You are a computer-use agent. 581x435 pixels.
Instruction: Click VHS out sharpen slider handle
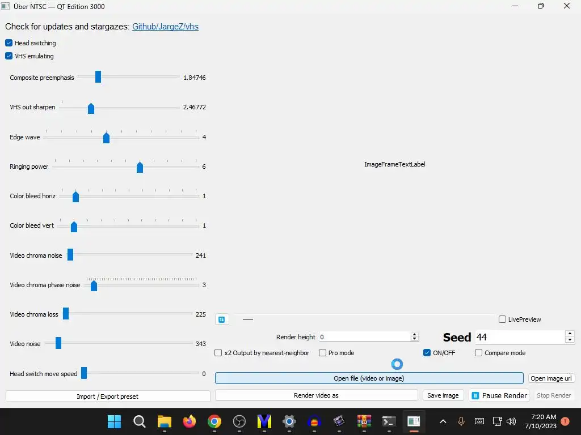(91, 108)
